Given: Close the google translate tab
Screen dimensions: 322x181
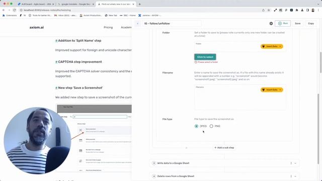Looking at the screenshot, I should coord(93,4).
